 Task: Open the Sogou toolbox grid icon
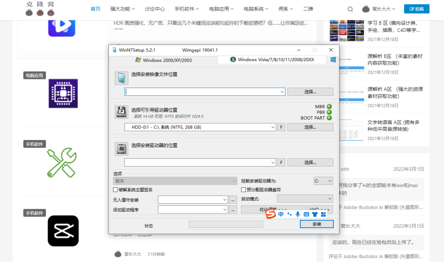click(x=323, y=214)
